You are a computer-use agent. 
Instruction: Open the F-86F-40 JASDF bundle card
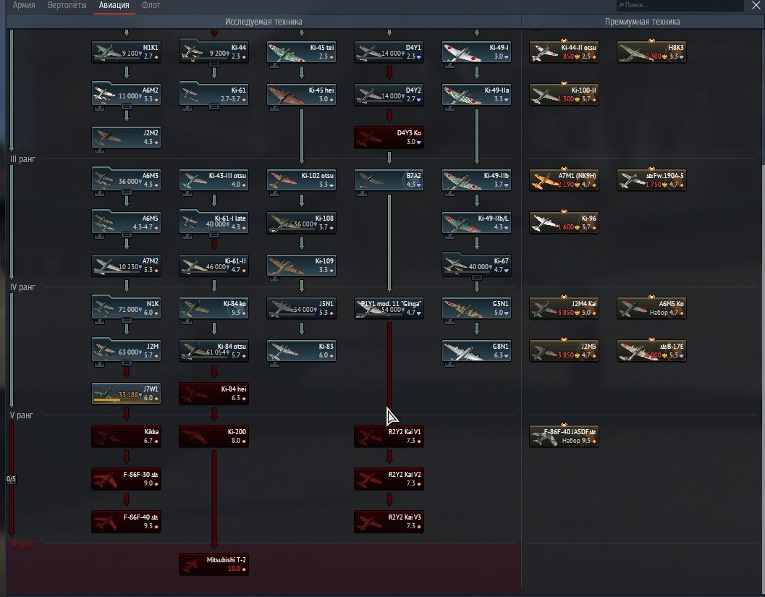(564, 436)
